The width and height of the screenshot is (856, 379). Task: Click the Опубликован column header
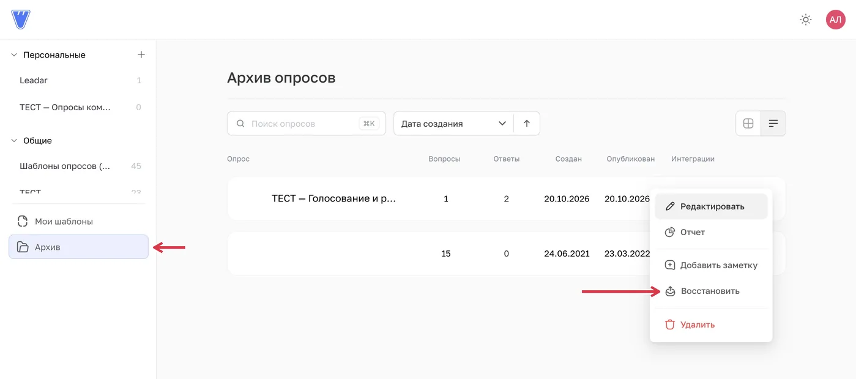631,159
